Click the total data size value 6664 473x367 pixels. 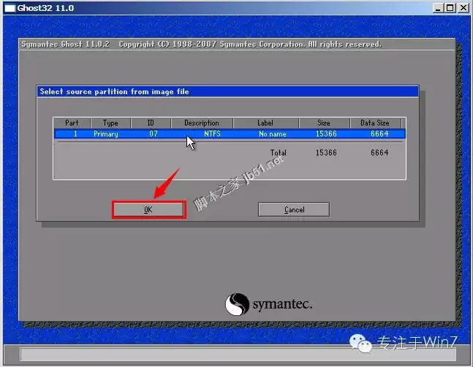pos(379,152)
